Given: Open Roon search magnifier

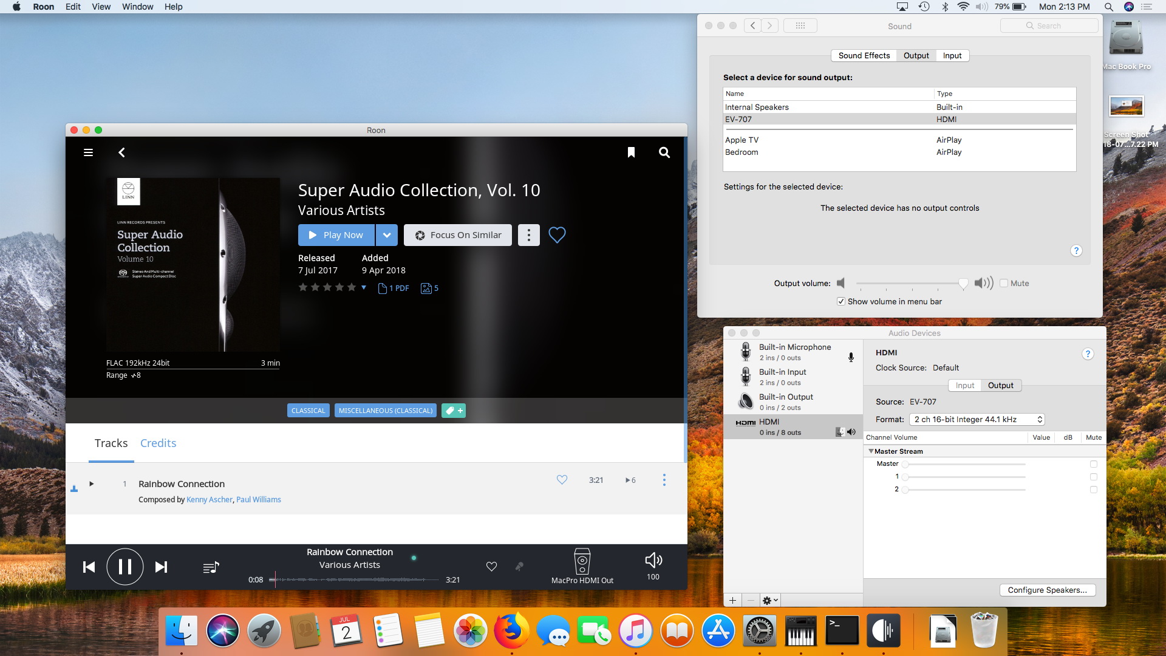Looking at the screenshot, I should click(664, 152).
